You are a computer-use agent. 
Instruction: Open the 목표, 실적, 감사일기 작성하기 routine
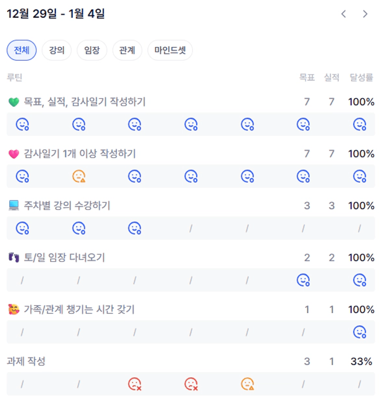[x=85, y=102]
